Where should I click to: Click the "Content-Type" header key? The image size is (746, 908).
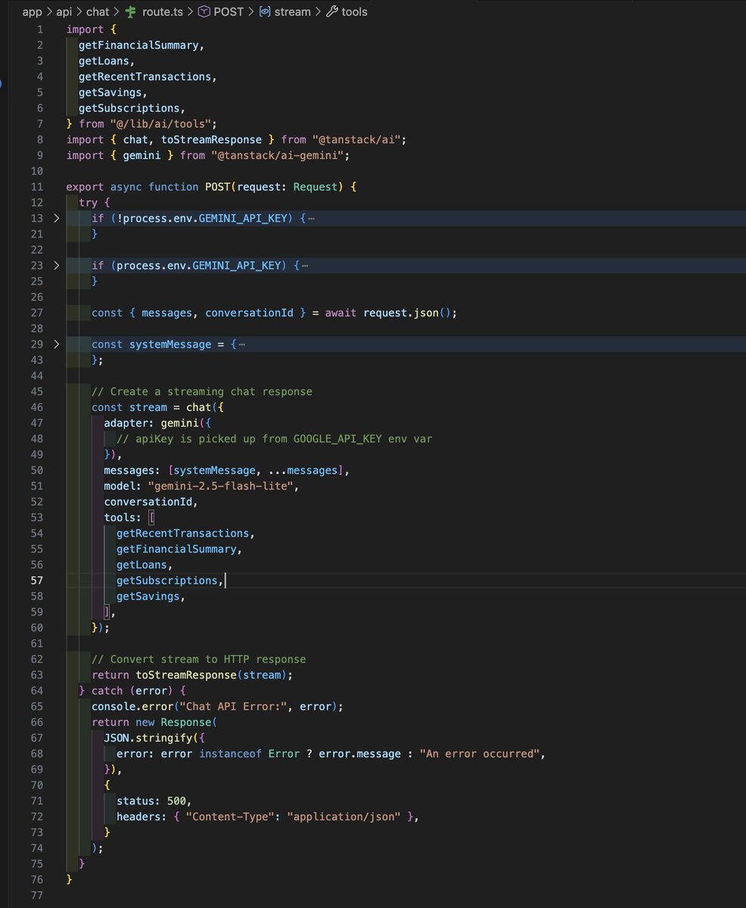pos(229,817)
